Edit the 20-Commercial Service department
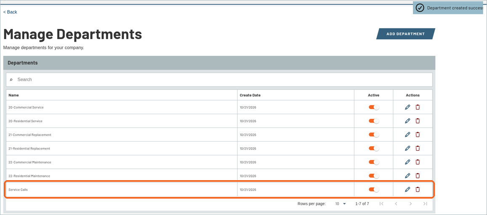 tap(407, 107)
